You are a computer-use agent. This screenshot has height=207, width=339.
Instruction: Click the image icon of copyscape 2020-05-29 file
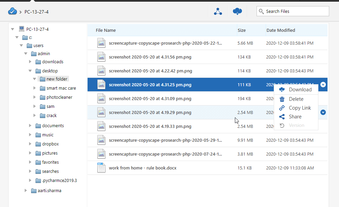click(x=101, y=140)
